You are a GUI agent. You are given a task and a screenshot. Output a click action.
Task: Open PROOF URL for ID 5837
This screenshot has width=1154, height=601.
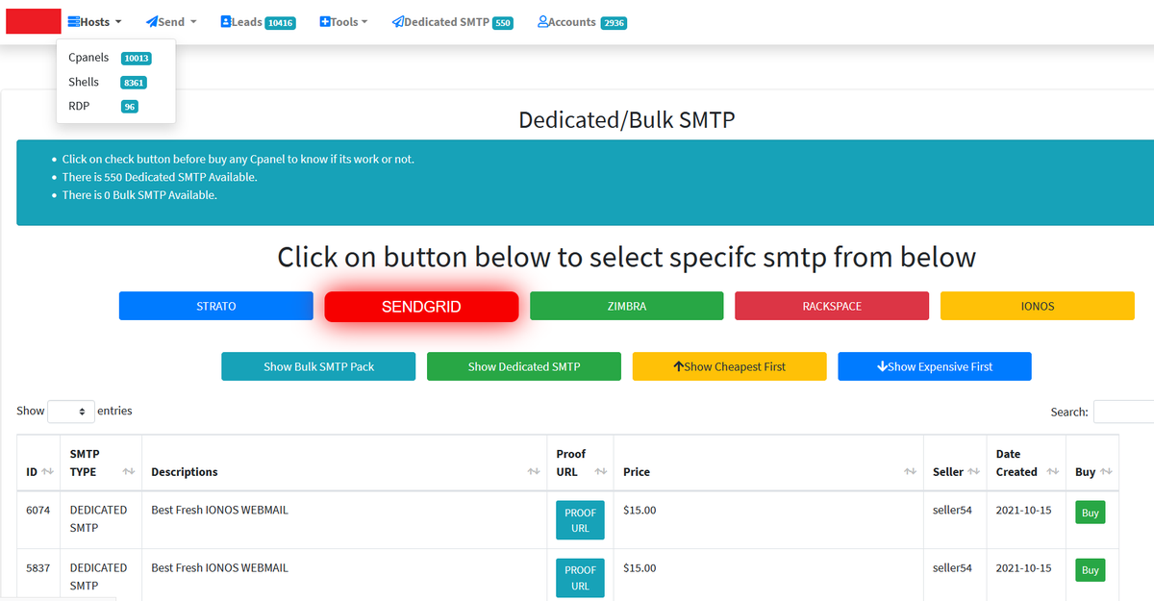[580, 578]
